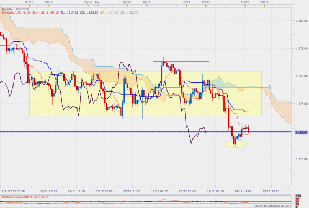Click the 20/12 19:00 time axis label
The image size is (309, 208).
click(243, 191)
